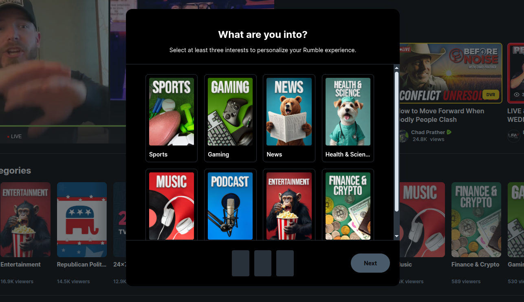Select the Gaming interest card
The height and width of the screenshot is (302, 524).
click(x=230, y=118)
